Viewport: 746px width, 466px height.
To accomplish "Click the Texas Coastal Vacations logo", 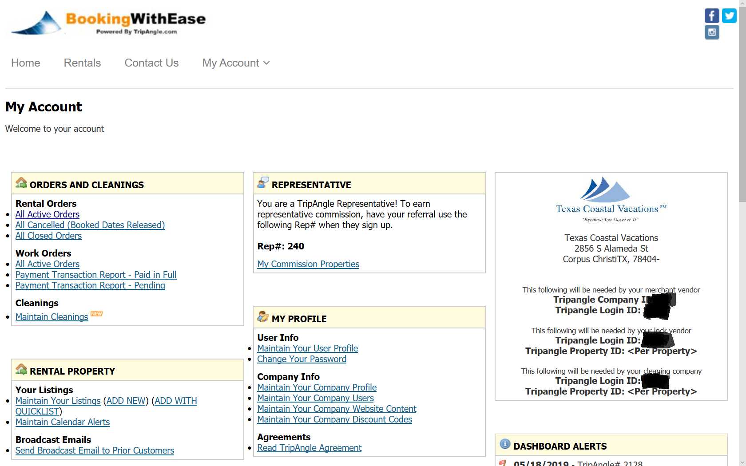I will tap(611, 200).
